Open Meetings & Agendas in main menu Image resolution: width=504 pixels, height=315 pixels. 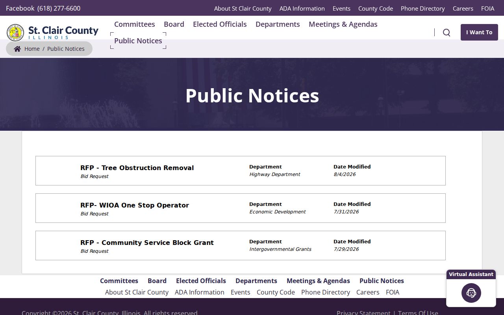pyautogui.click(x=343, y=24)
